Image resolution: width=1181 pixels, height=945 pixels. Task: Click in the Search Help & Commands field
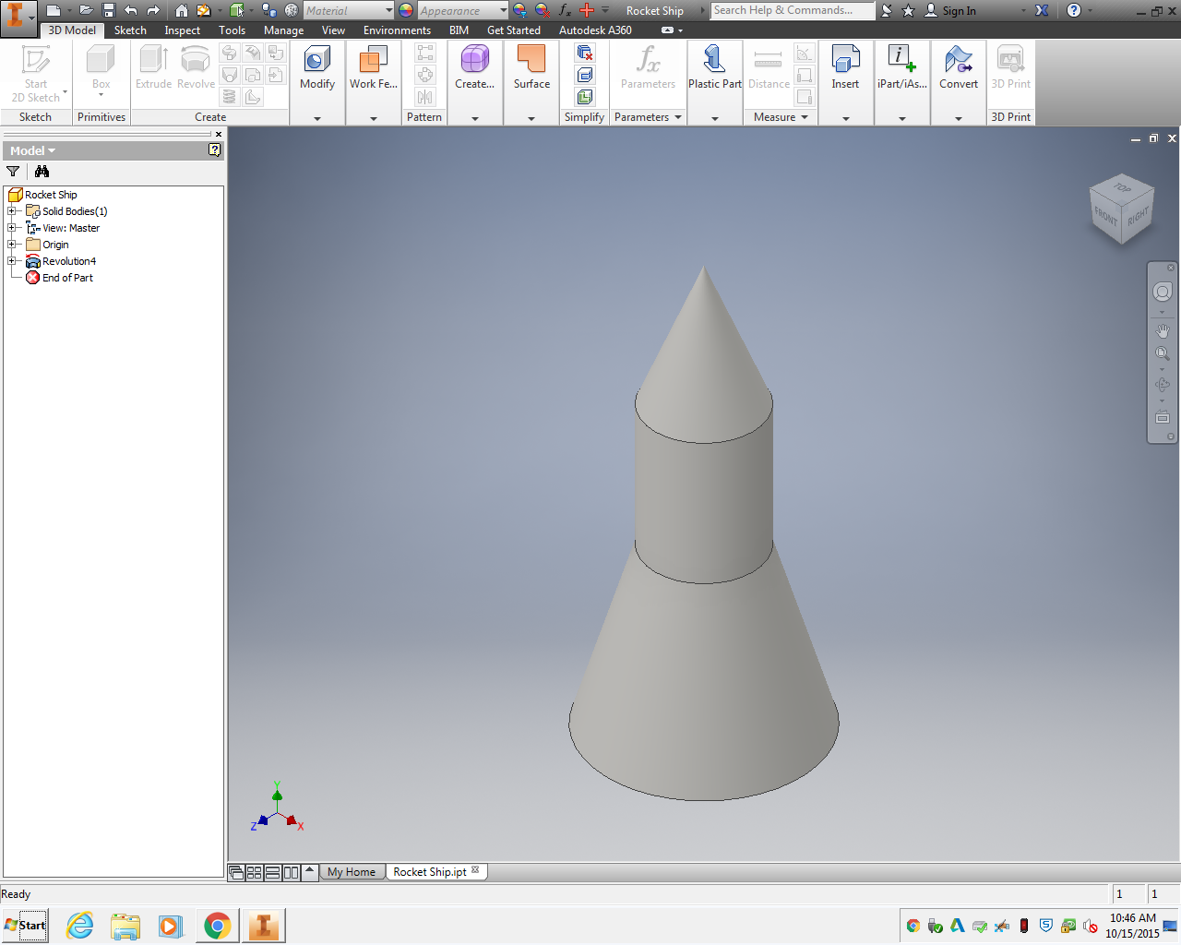tap(792, 10)
